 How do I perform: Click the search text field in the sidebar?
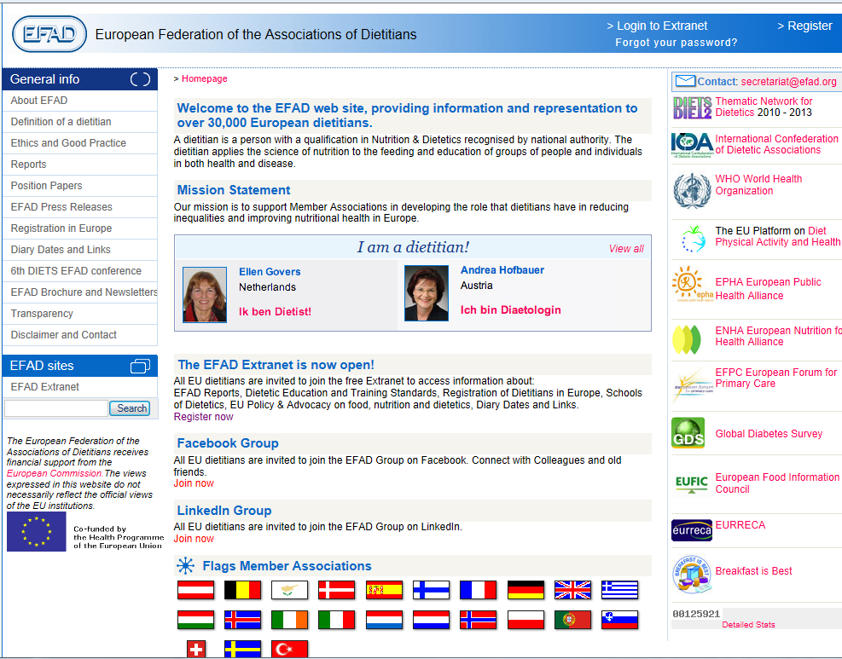56,408
